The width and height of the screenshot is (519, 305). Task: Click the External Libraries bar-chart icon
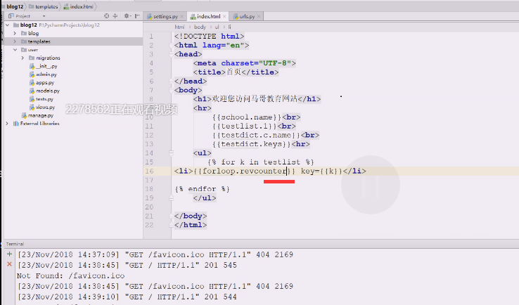click(x=16, y=124)
